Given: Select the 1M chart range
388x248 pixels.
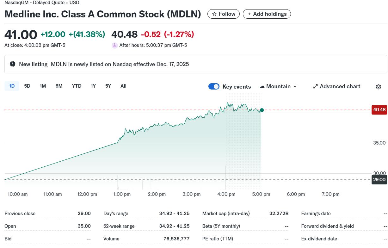Looking at the screenshot, I should pyautogui.click(x=43, y=86).
